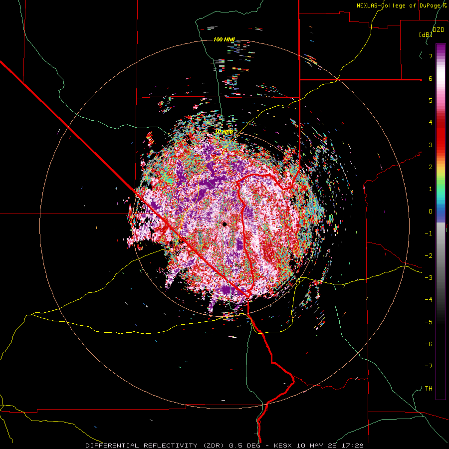
Task: Click the 100 NMI range ring label
Action: [x=224, y=39]
